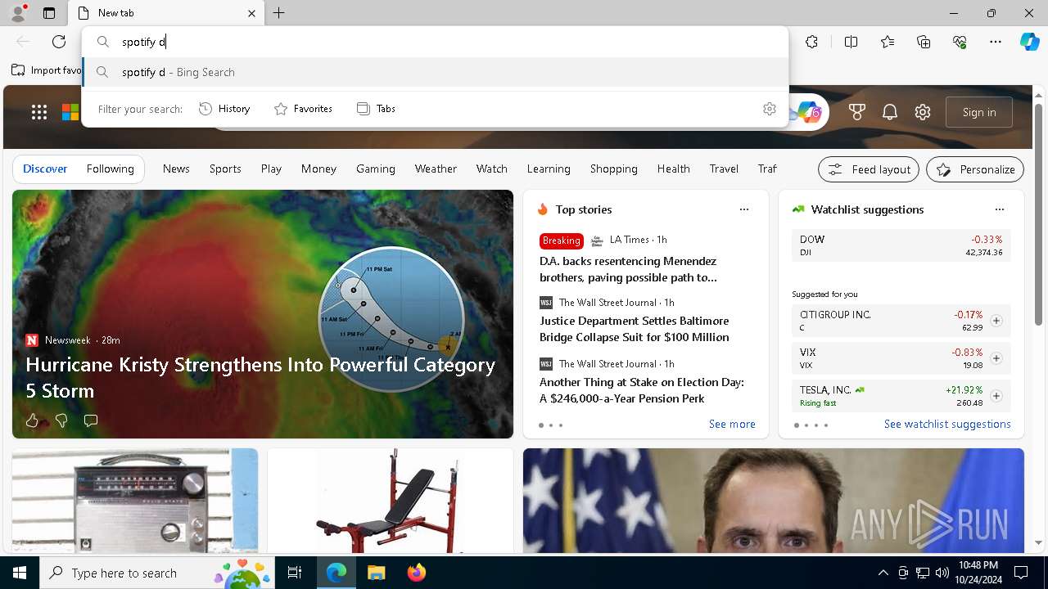Open Settings and more ellipsis menu

point(996,42)
